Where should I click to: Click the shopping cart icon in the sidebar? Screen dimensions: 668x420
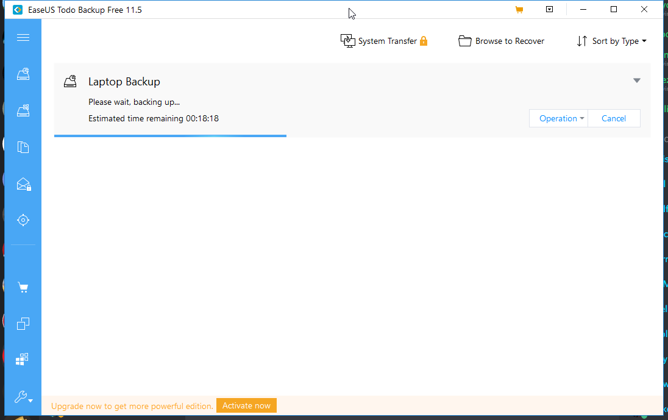click(x=23, y=288)
